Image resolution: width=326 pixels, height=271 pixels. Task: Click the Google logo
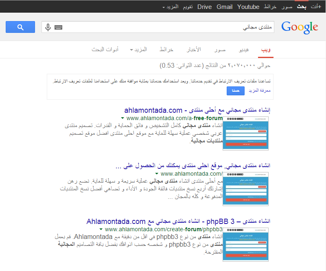coord(300,27)
